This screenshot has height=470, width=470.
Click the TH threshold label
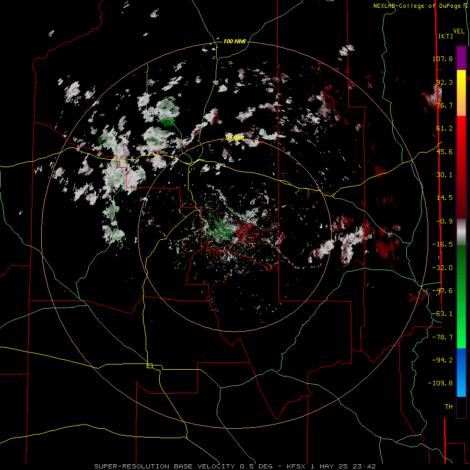click(449, 407)
